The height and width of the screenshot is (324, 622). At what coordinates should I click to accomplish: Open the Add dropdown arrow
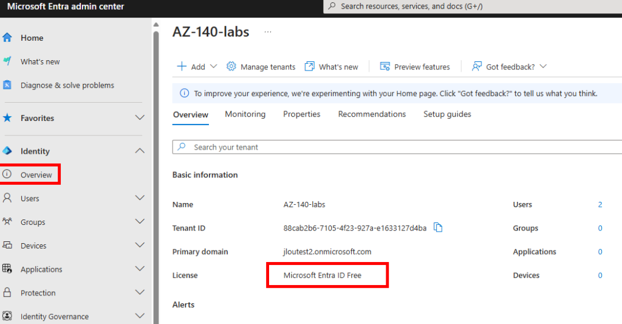pyautogui.click(x=213, y=66)
